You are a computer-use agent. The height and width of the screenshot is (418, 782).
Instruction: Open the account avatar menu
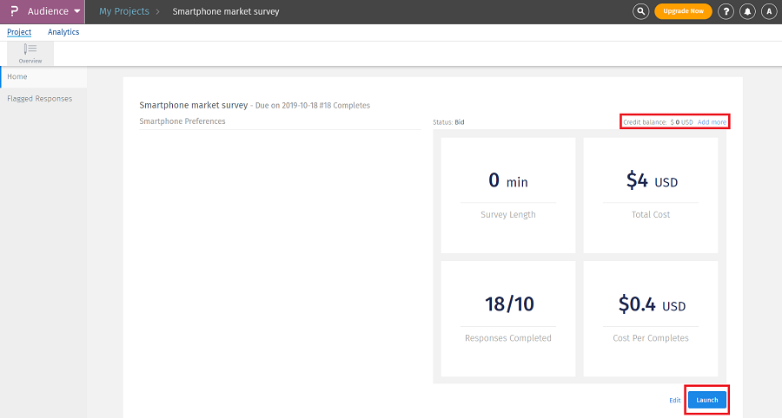click(768, 11)
